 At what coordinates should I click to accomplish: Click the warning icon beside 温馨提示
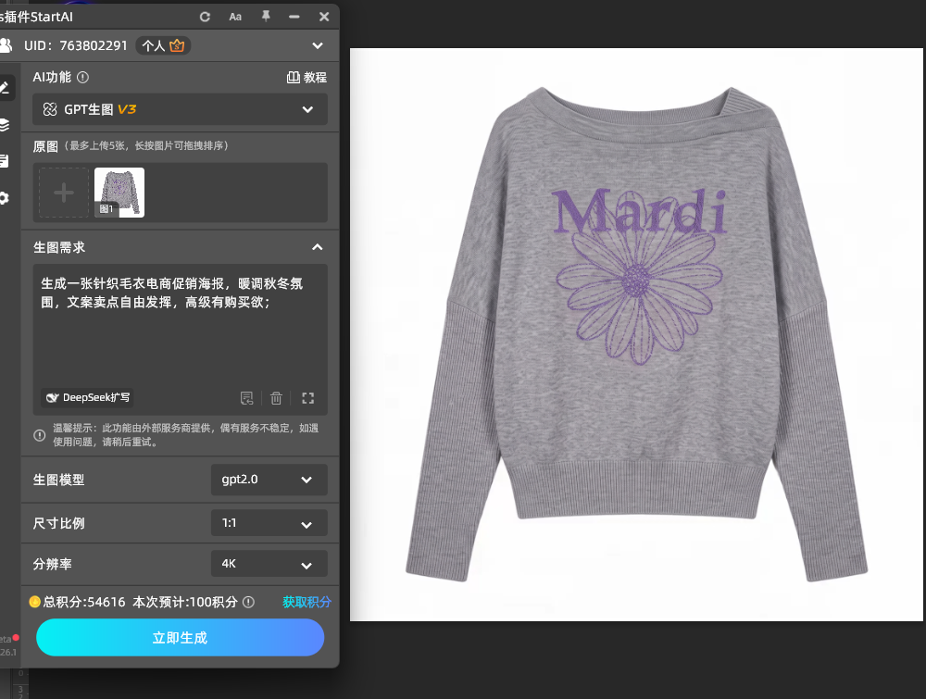point(40,435)
